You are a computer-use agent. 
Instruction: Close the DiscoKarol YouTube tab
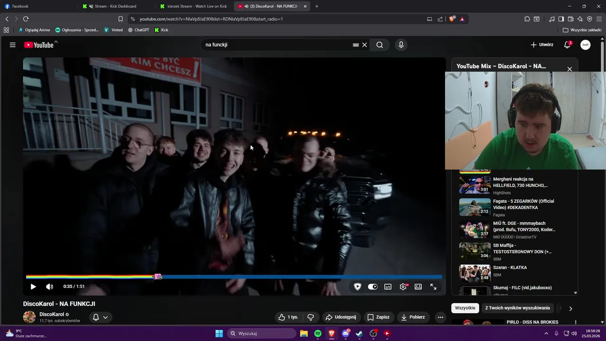305,6
